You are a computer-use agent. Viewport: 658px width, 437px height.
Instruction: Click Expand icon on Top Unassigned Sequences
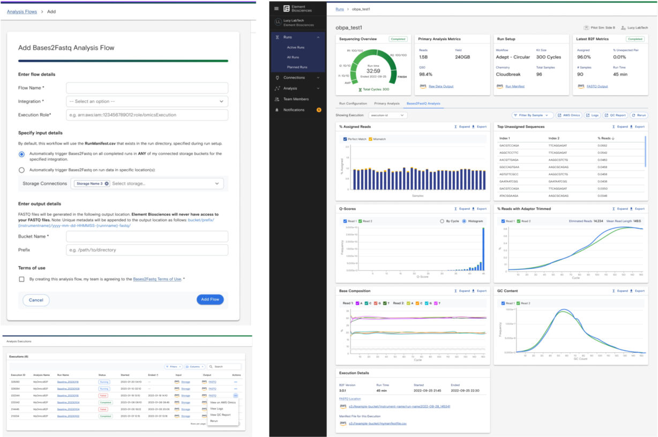(x=614, y=127)
